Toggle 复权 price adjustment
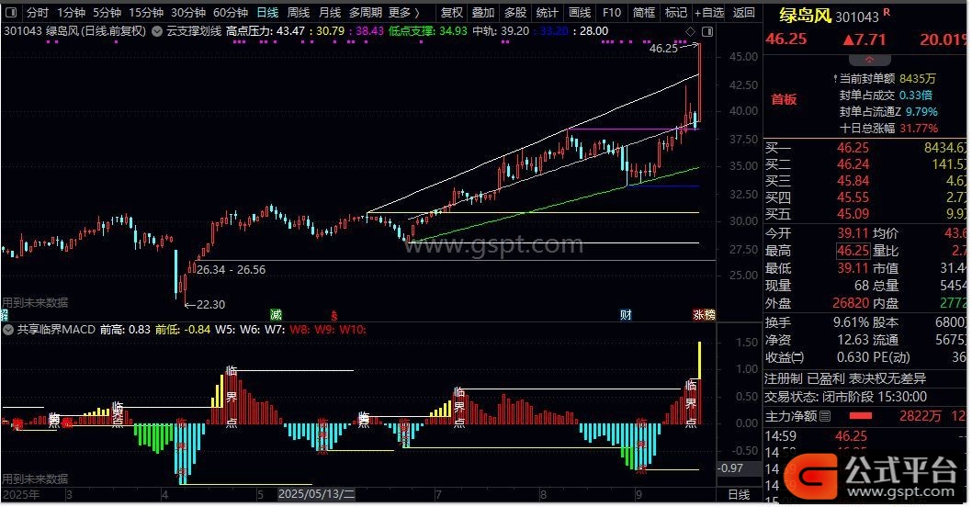The height and width of the screenshot is (507, 972). [x=451, y=13]
